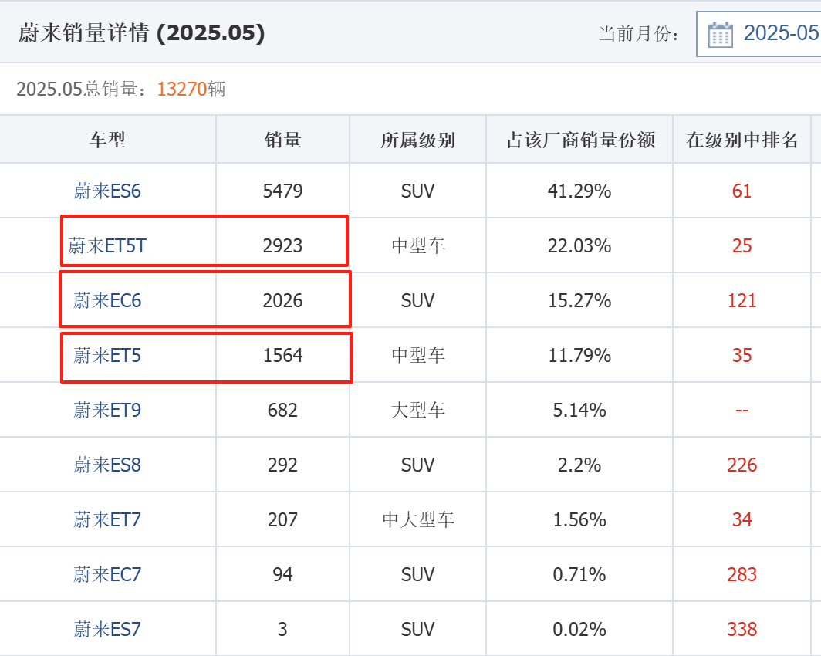This screenshot has width=821, height=656.
Task: Open the 蔚来EC7 model link
Action: pyautogui.click(x=107, y=574)
